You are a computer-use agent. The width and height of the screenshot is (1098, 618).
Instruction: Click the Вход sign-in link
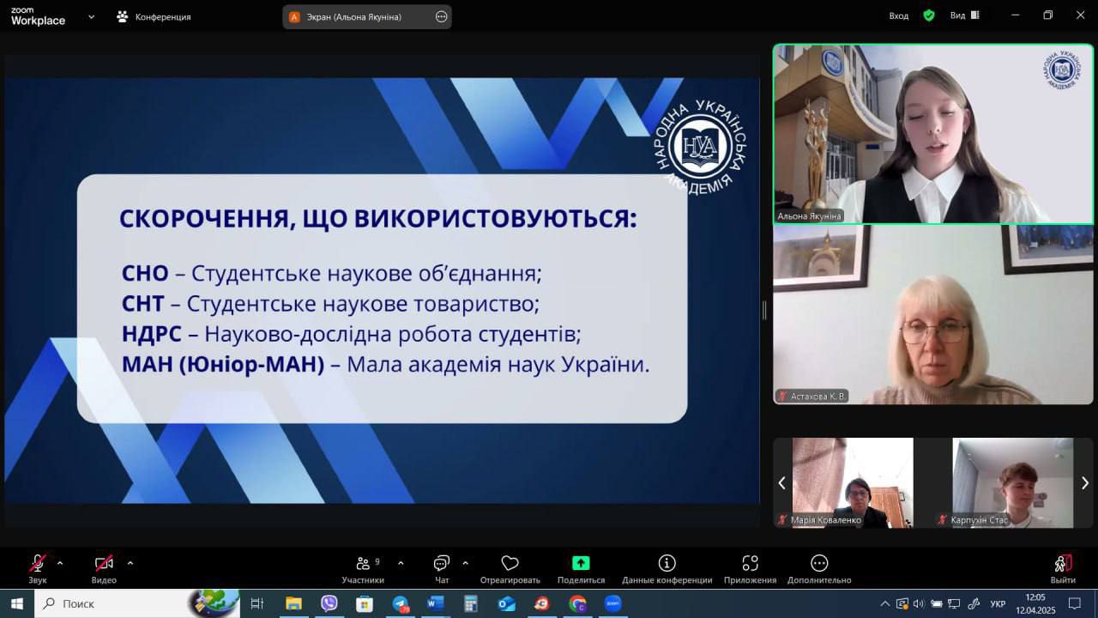coord(898,15)
